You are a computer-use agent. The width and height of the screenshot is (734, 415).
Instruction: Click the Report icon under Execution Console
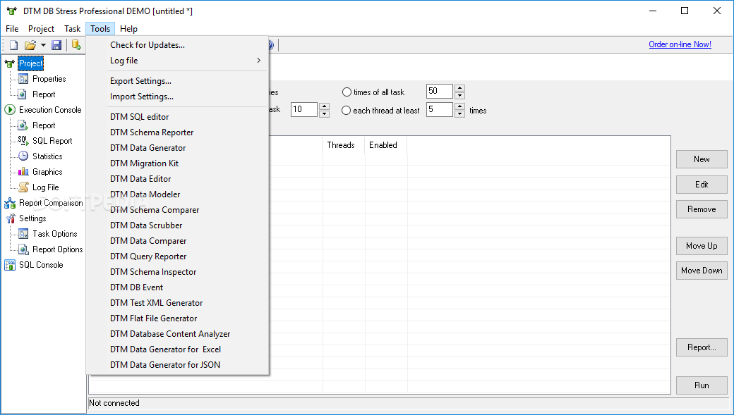coord(23,125)
